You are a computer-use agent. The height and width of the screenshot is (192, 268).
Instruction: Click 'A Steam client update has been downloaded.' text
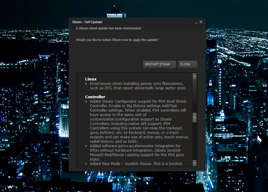tap(109, 28)
